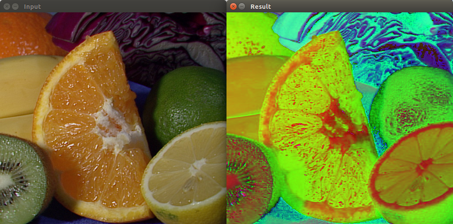Select the kiwi in the Input image
The width and height of the screenshot is (453, 224).
20,176
